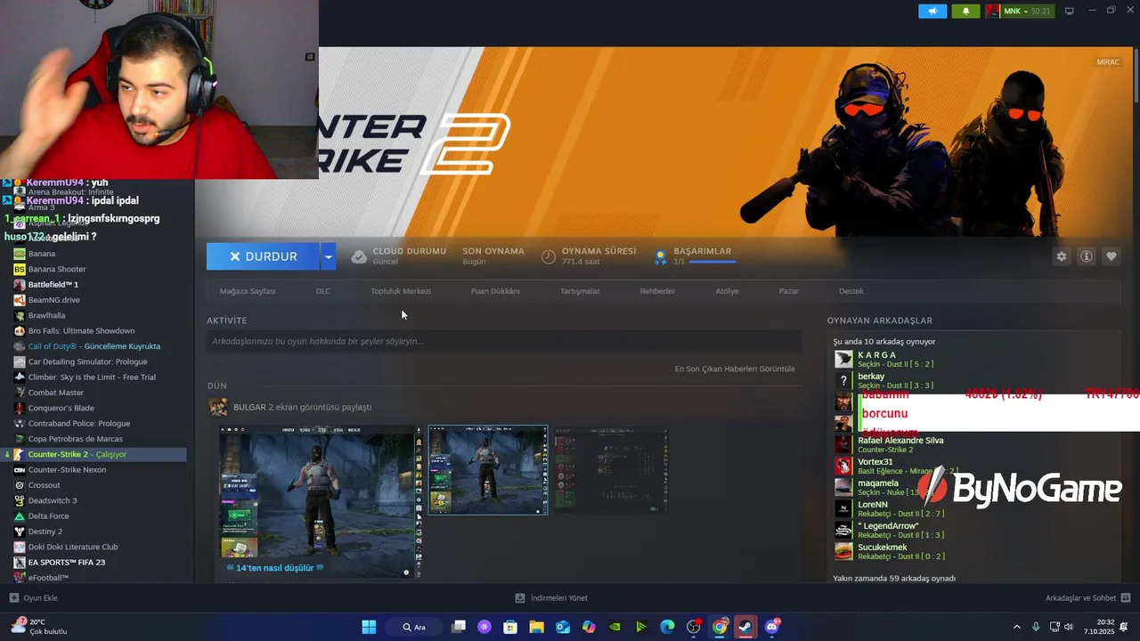Viewport: 1140px width, 641px height.
Task: Open Topluluk Merkezi tab
Action: click(x=401, y=291)
